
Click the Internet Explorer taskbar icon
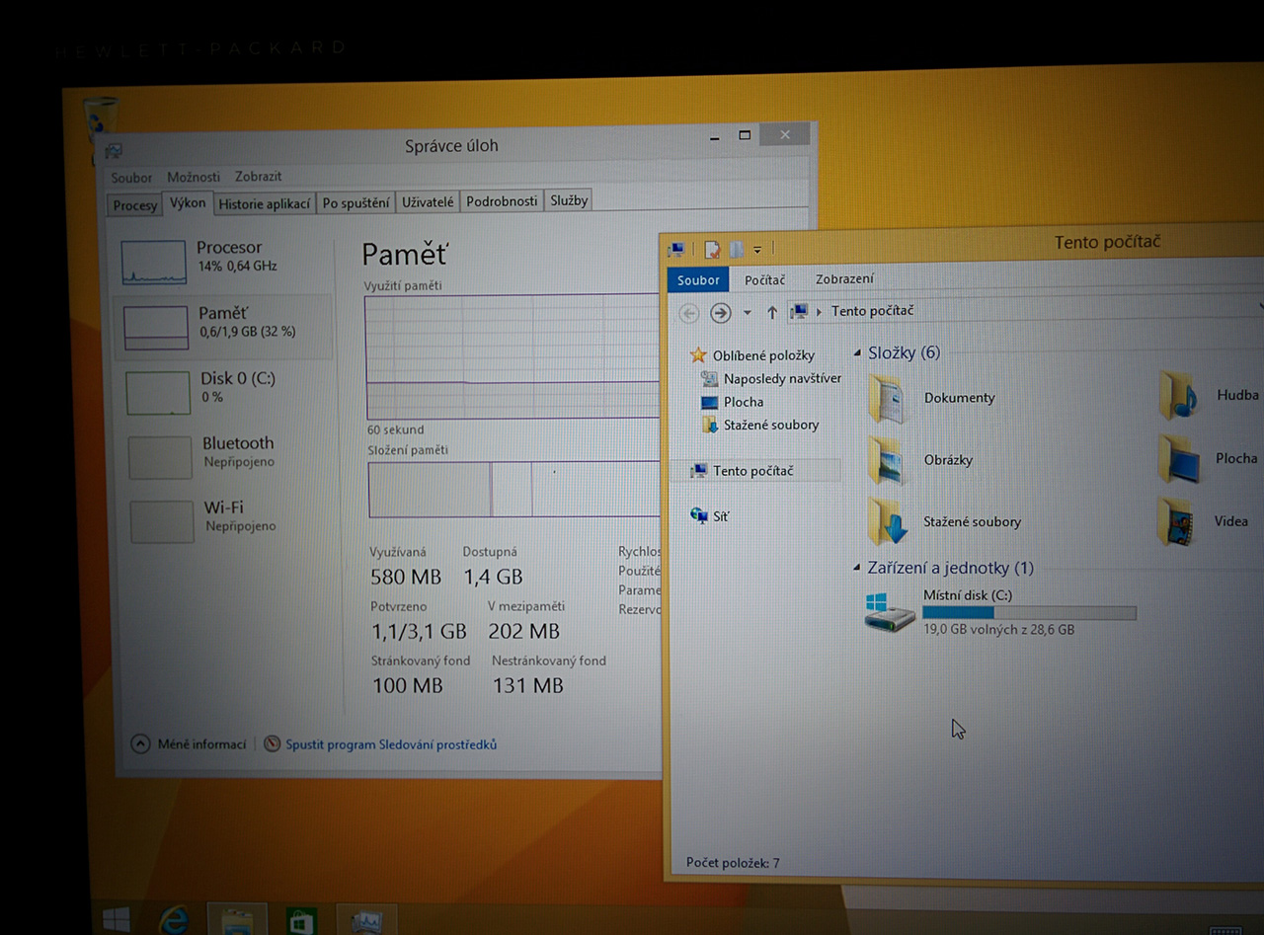174,920
